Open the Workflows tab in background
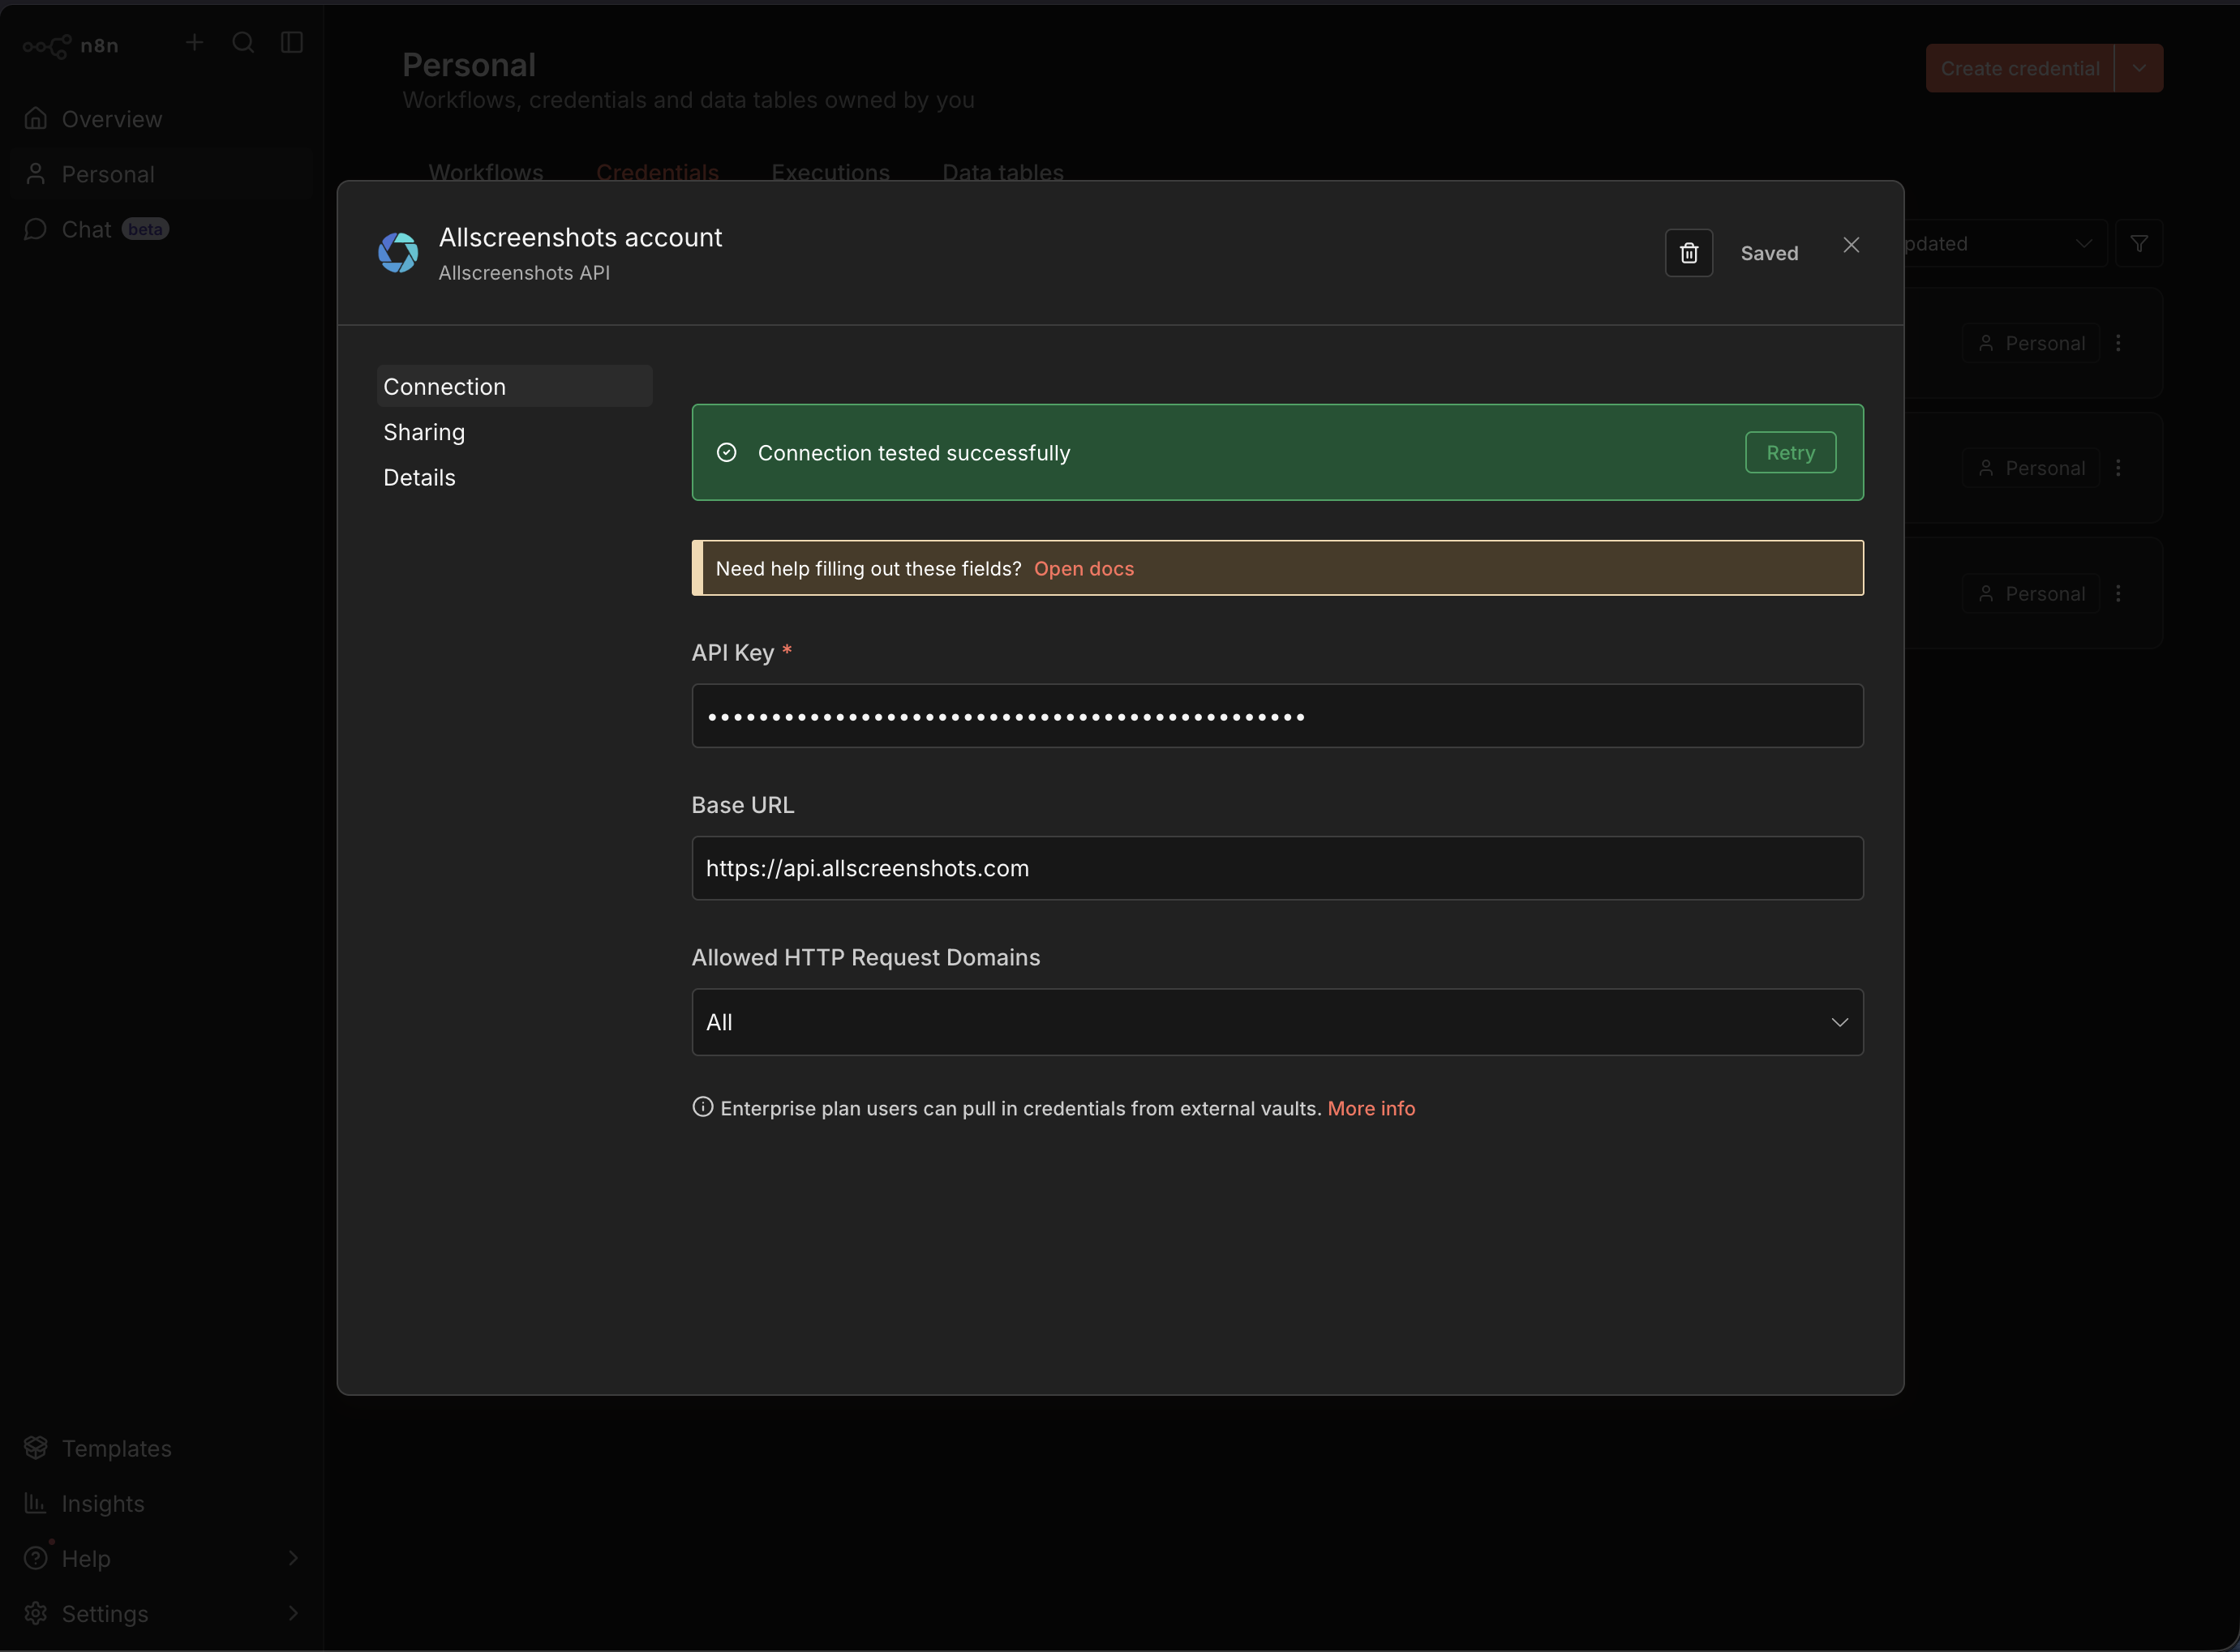 (485, 172)
